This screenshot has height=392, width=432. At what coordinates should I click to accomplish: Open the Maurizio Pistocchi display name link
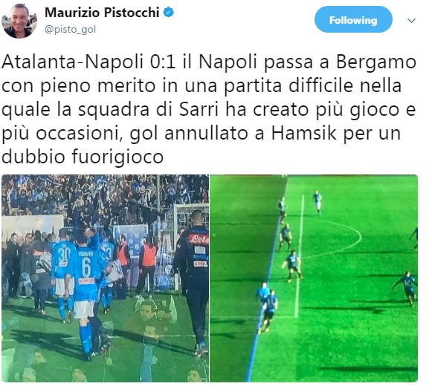pos(102,13)
